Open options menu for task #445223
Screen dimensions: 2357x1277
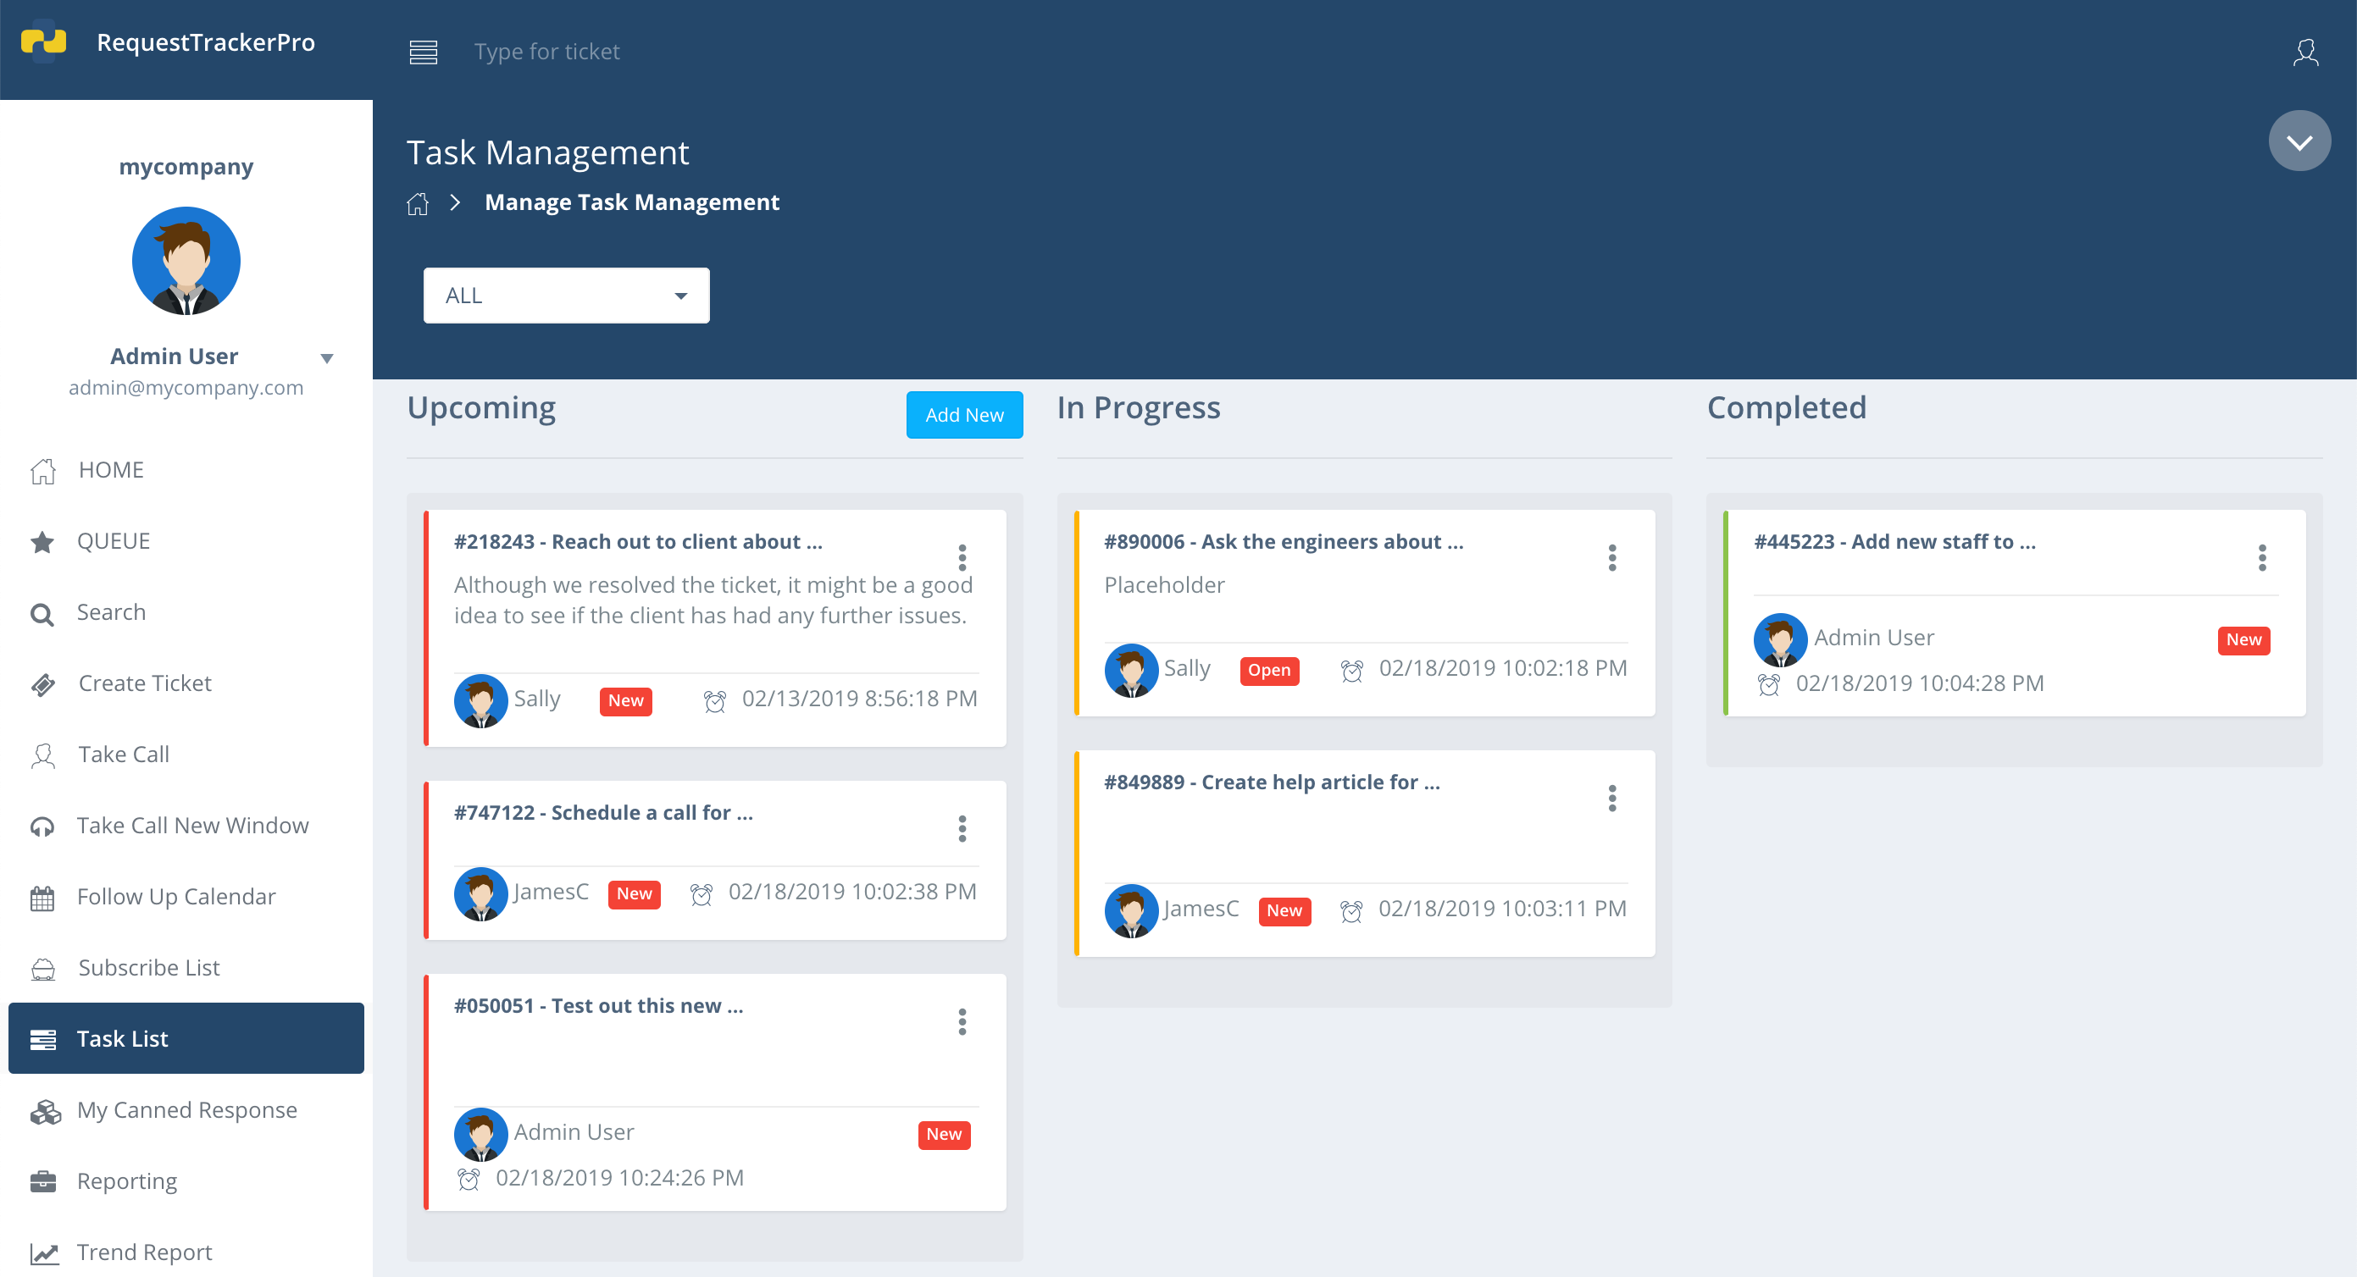[2261, 557]
